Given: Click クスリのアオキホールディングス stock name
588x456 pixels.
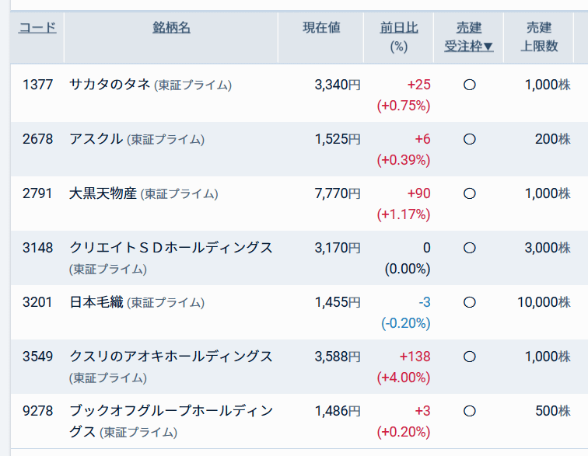Looking at the screenshot, I should [x=170, y=357].
